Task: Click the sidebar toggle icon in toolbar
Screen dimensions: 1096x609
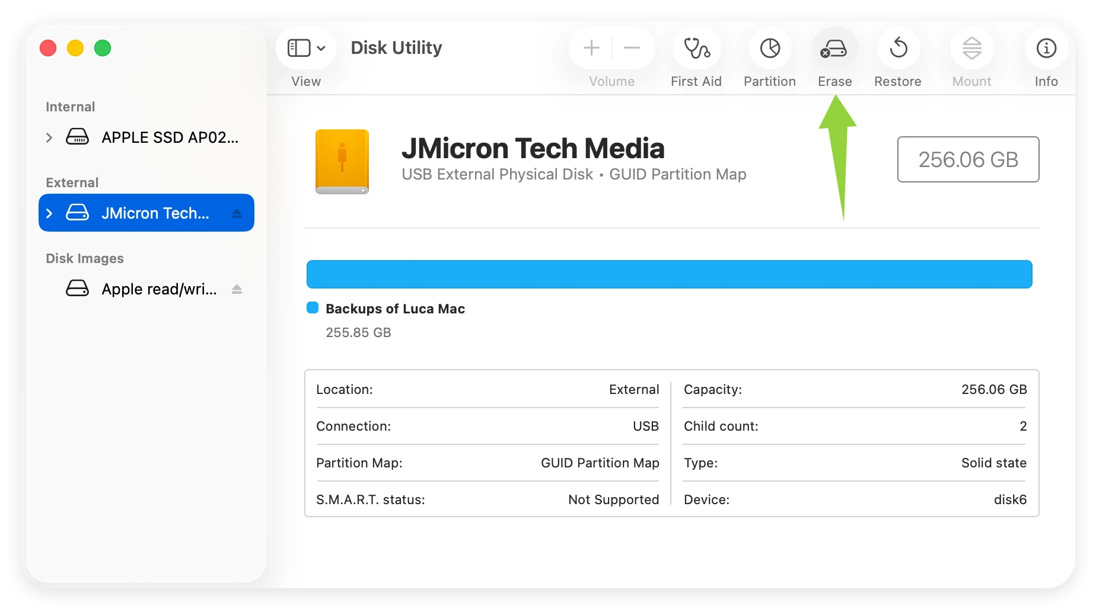Action: (x=299, y=48)
